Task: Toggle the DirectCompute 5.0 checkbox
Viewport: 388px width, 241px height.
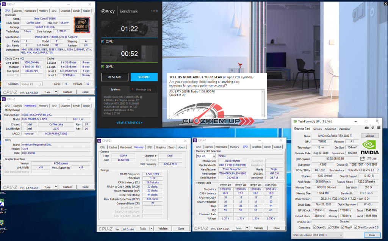Action: pos(355,227)
